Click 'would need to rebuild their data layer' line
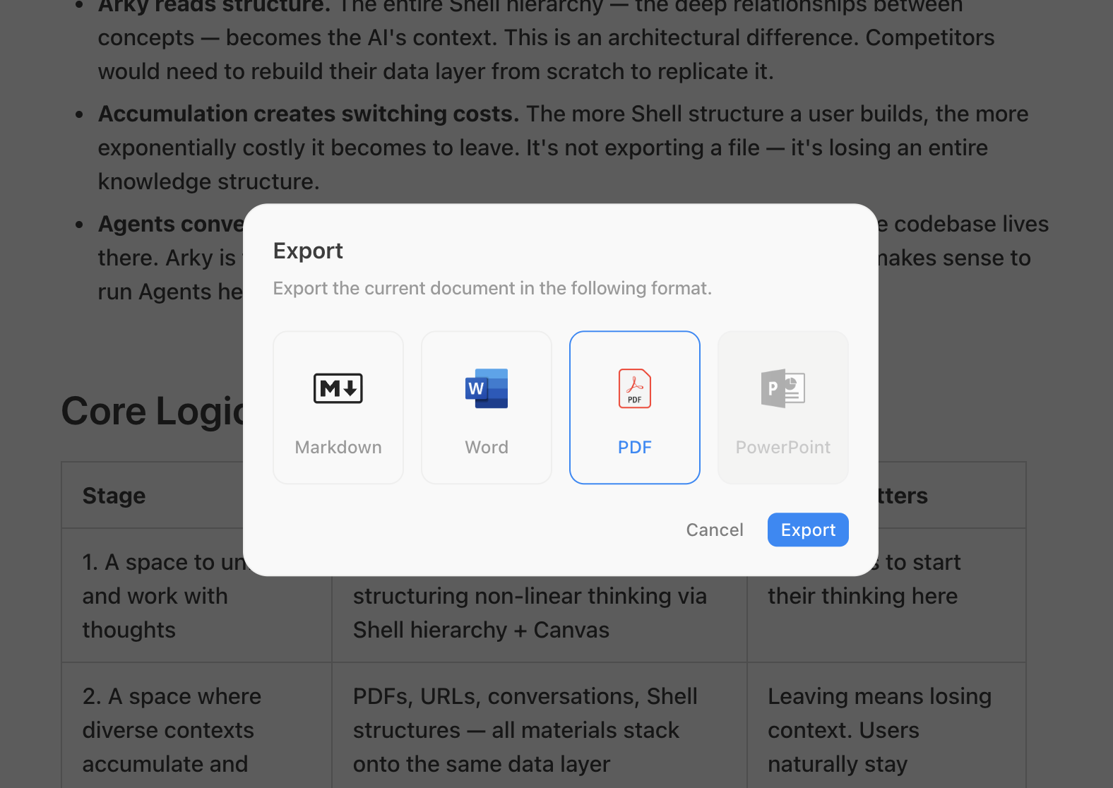 pyautogui.click(x=436, y=71)
